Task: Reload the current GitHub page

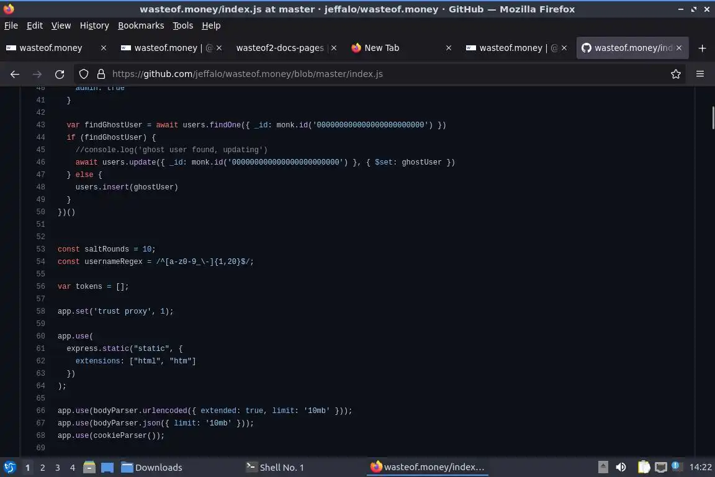Action: point(60,74)
